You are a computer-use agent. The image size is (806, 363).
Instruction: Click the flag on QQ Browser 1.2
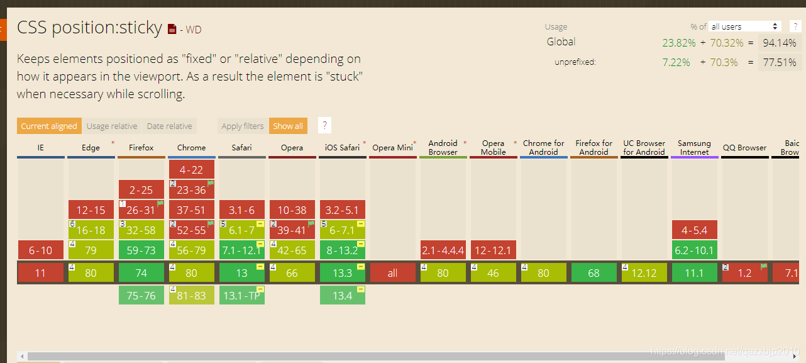764,266
